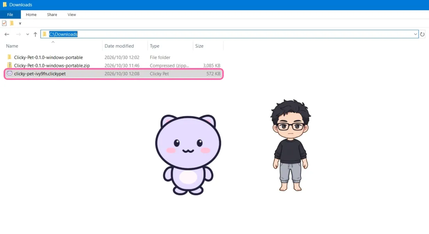Click the Properties checkmark quick-access icon
The image size is (429, 234).
4,23
